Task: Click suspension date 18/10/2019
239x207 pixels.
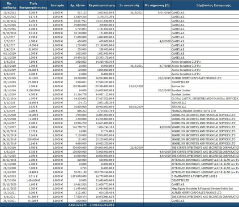Action: pyautogui.click(x=136, y=107)
